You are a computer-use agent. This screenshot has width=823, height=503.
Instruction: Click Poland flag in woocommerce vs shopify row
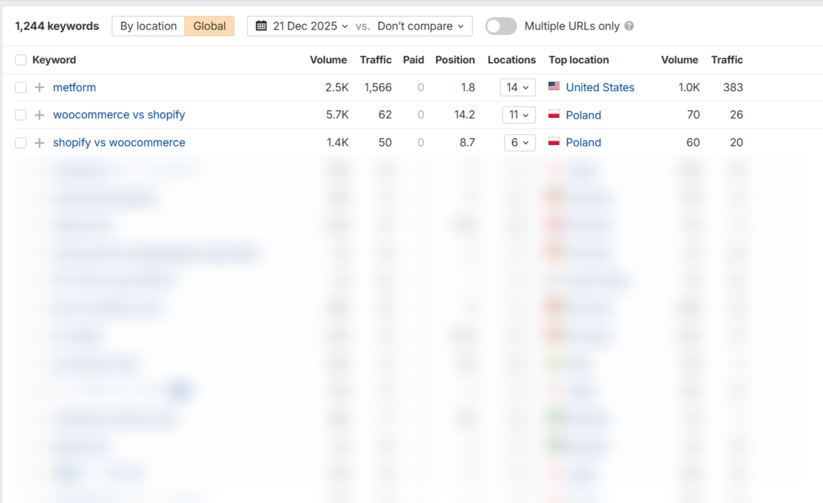(x=554, y=115)
